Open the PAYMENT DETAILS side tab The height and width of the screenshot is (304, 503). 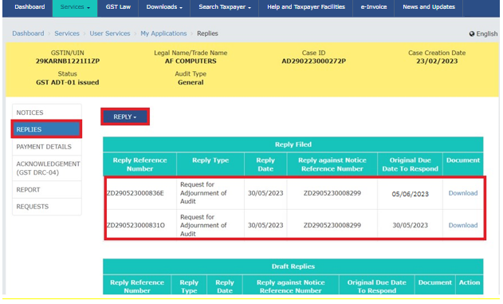tap(47, 147)
